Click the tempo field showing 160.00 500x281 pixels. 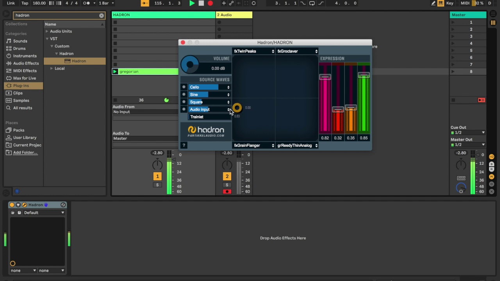pos(39,3)
